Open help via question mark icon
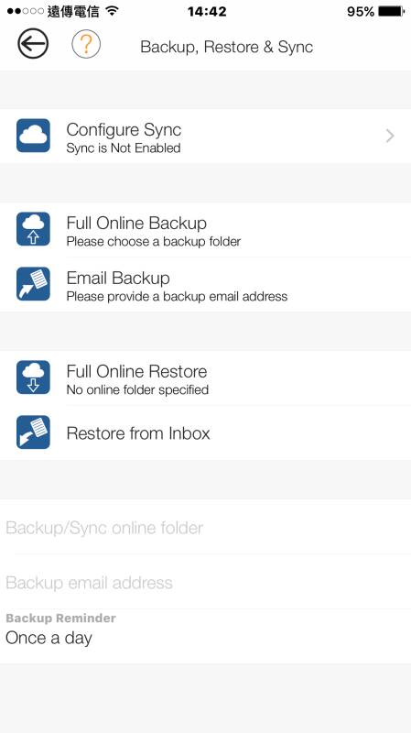The height and width of the screenshot is (733, 411). coord(86,44)
